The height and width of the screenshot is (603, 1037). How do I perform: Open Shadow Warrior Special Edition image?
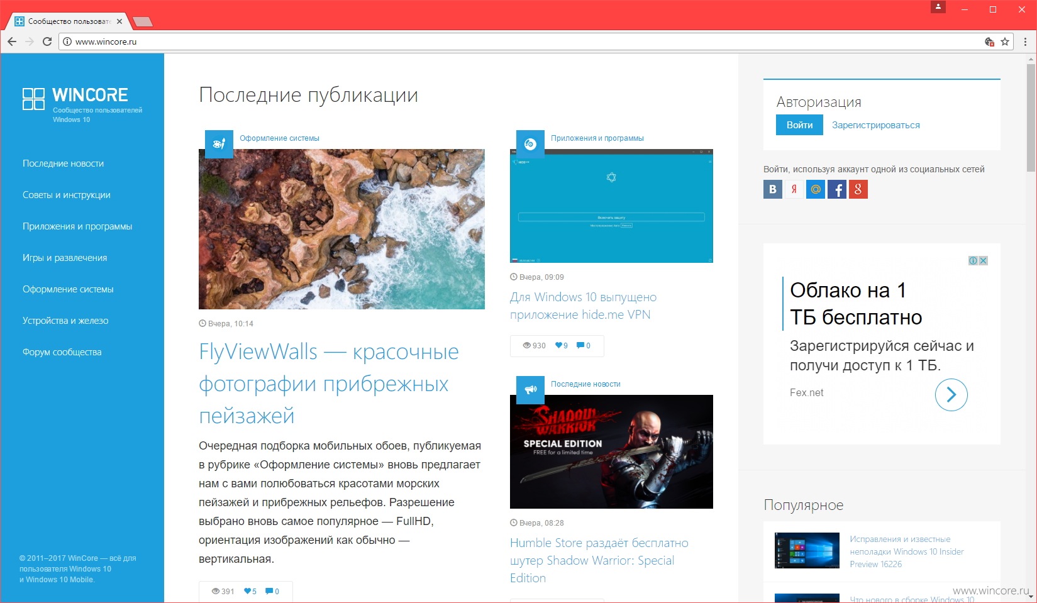pos(611,451)
